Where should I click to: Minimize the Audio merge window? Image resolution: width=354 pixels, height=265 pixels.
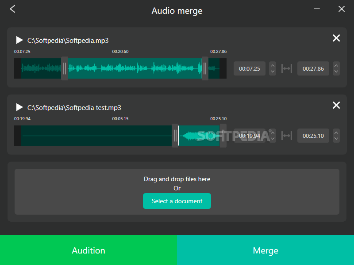(317, 9)
